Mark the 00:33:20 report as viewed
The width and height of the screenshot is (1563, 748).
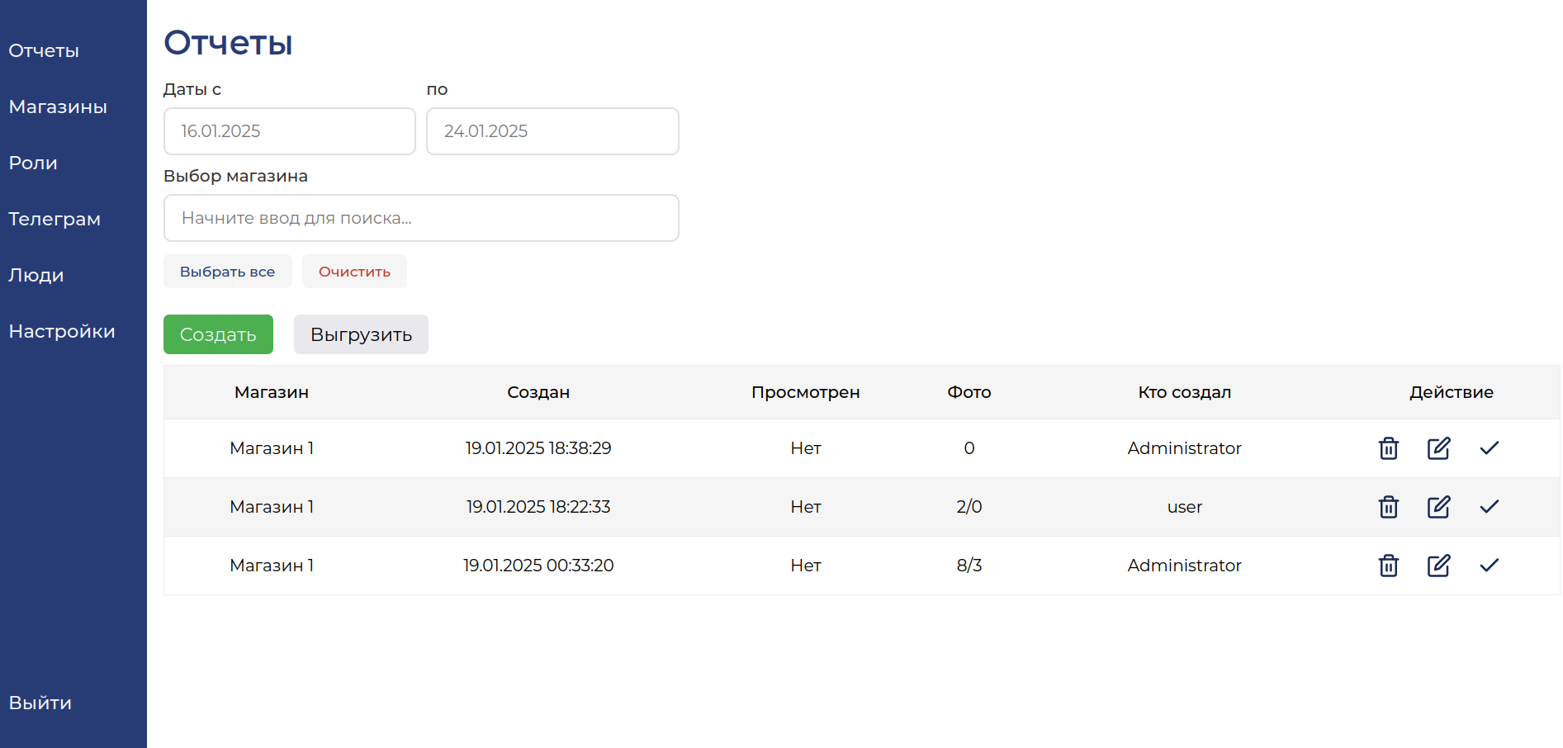coord(1490,566)
